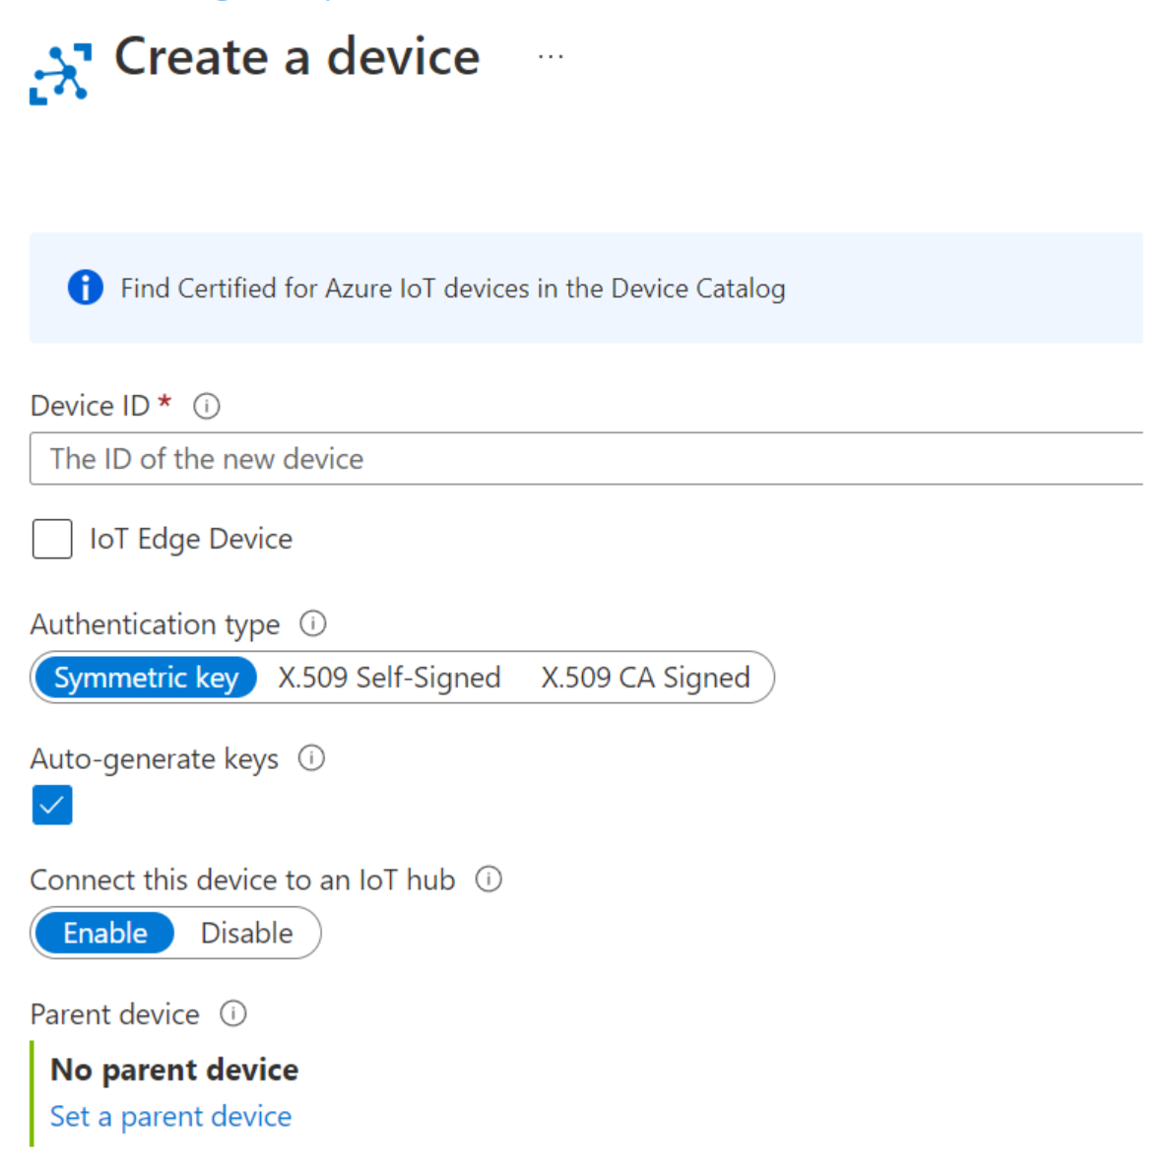Select X.509 CA Signed authentication

[x=645, y=678]
